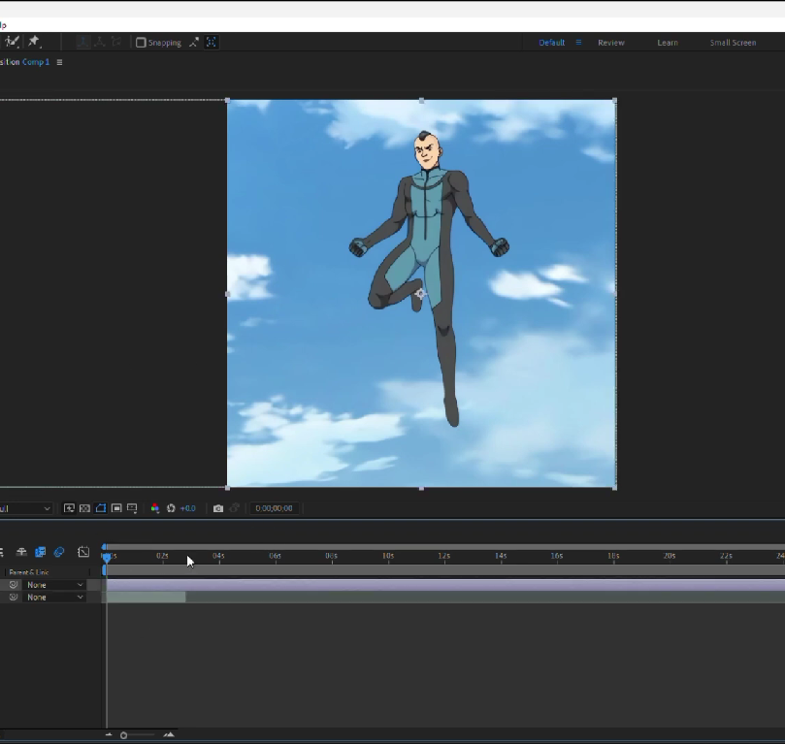785x744 pixels.
Task: Choose View Axis mode icon
Action: 116,42
